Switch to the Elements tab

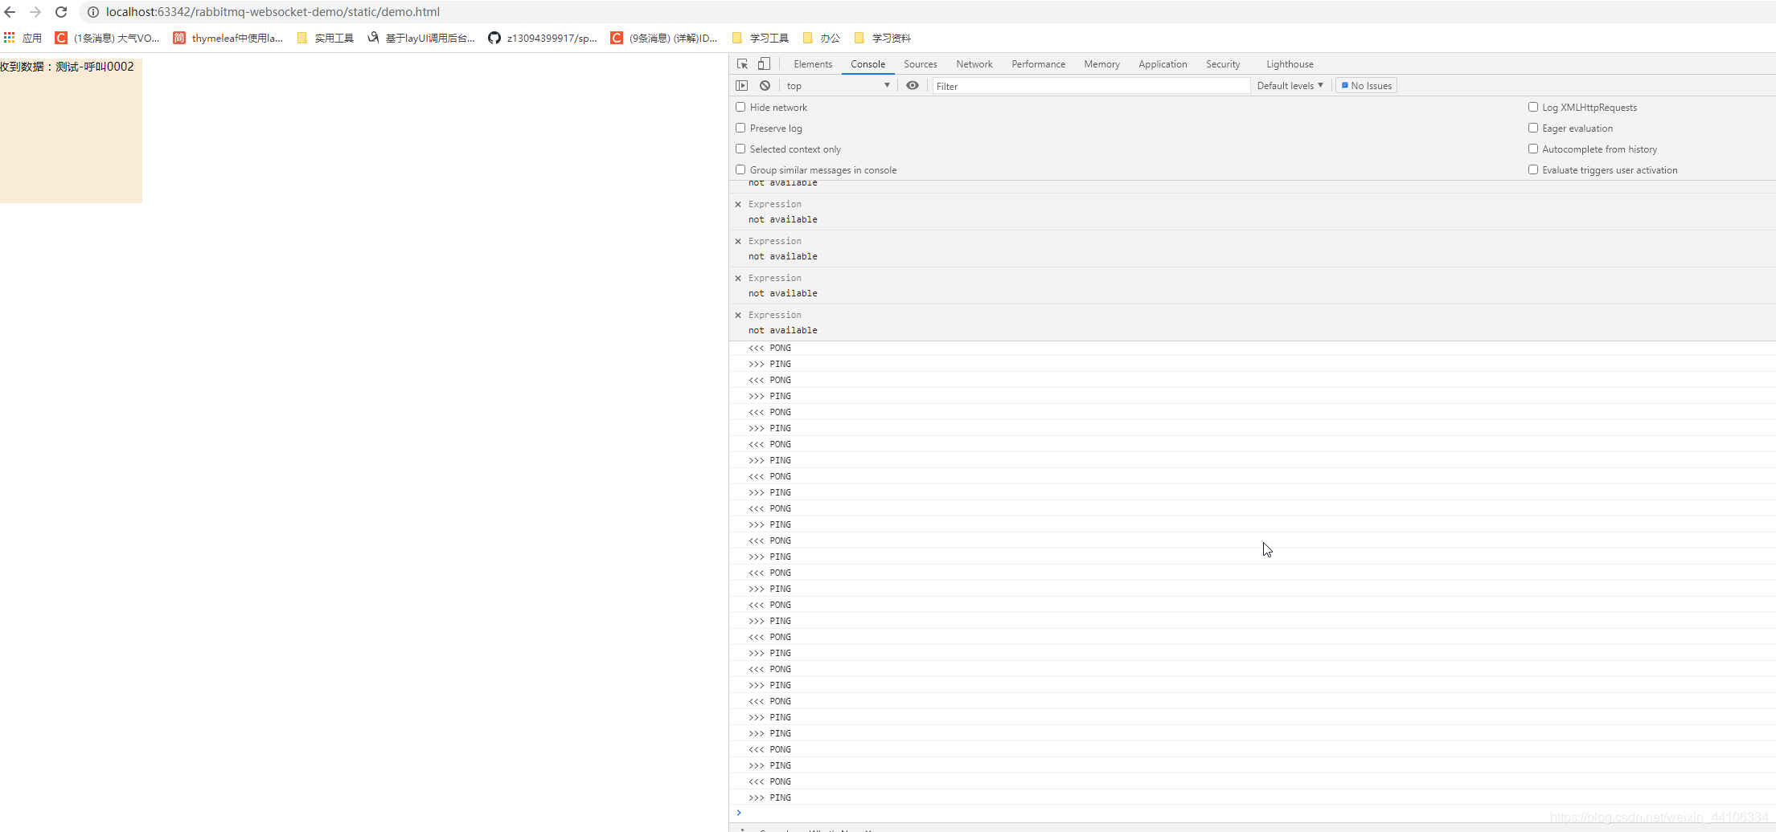click(813, 64)
